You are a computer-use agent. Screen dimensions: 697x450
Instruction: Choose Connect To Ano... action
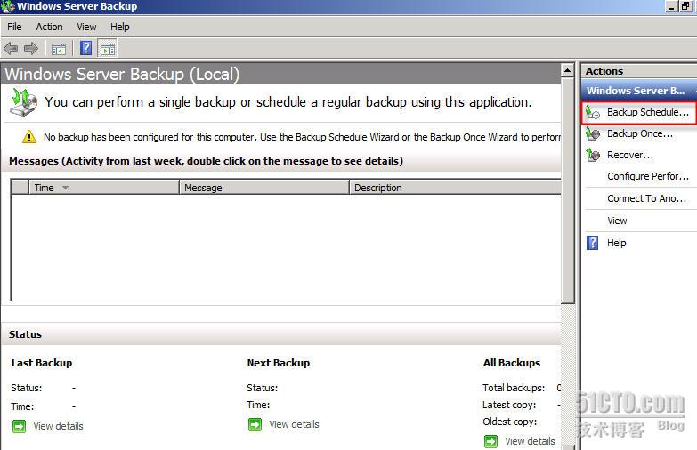pos(647,198)
